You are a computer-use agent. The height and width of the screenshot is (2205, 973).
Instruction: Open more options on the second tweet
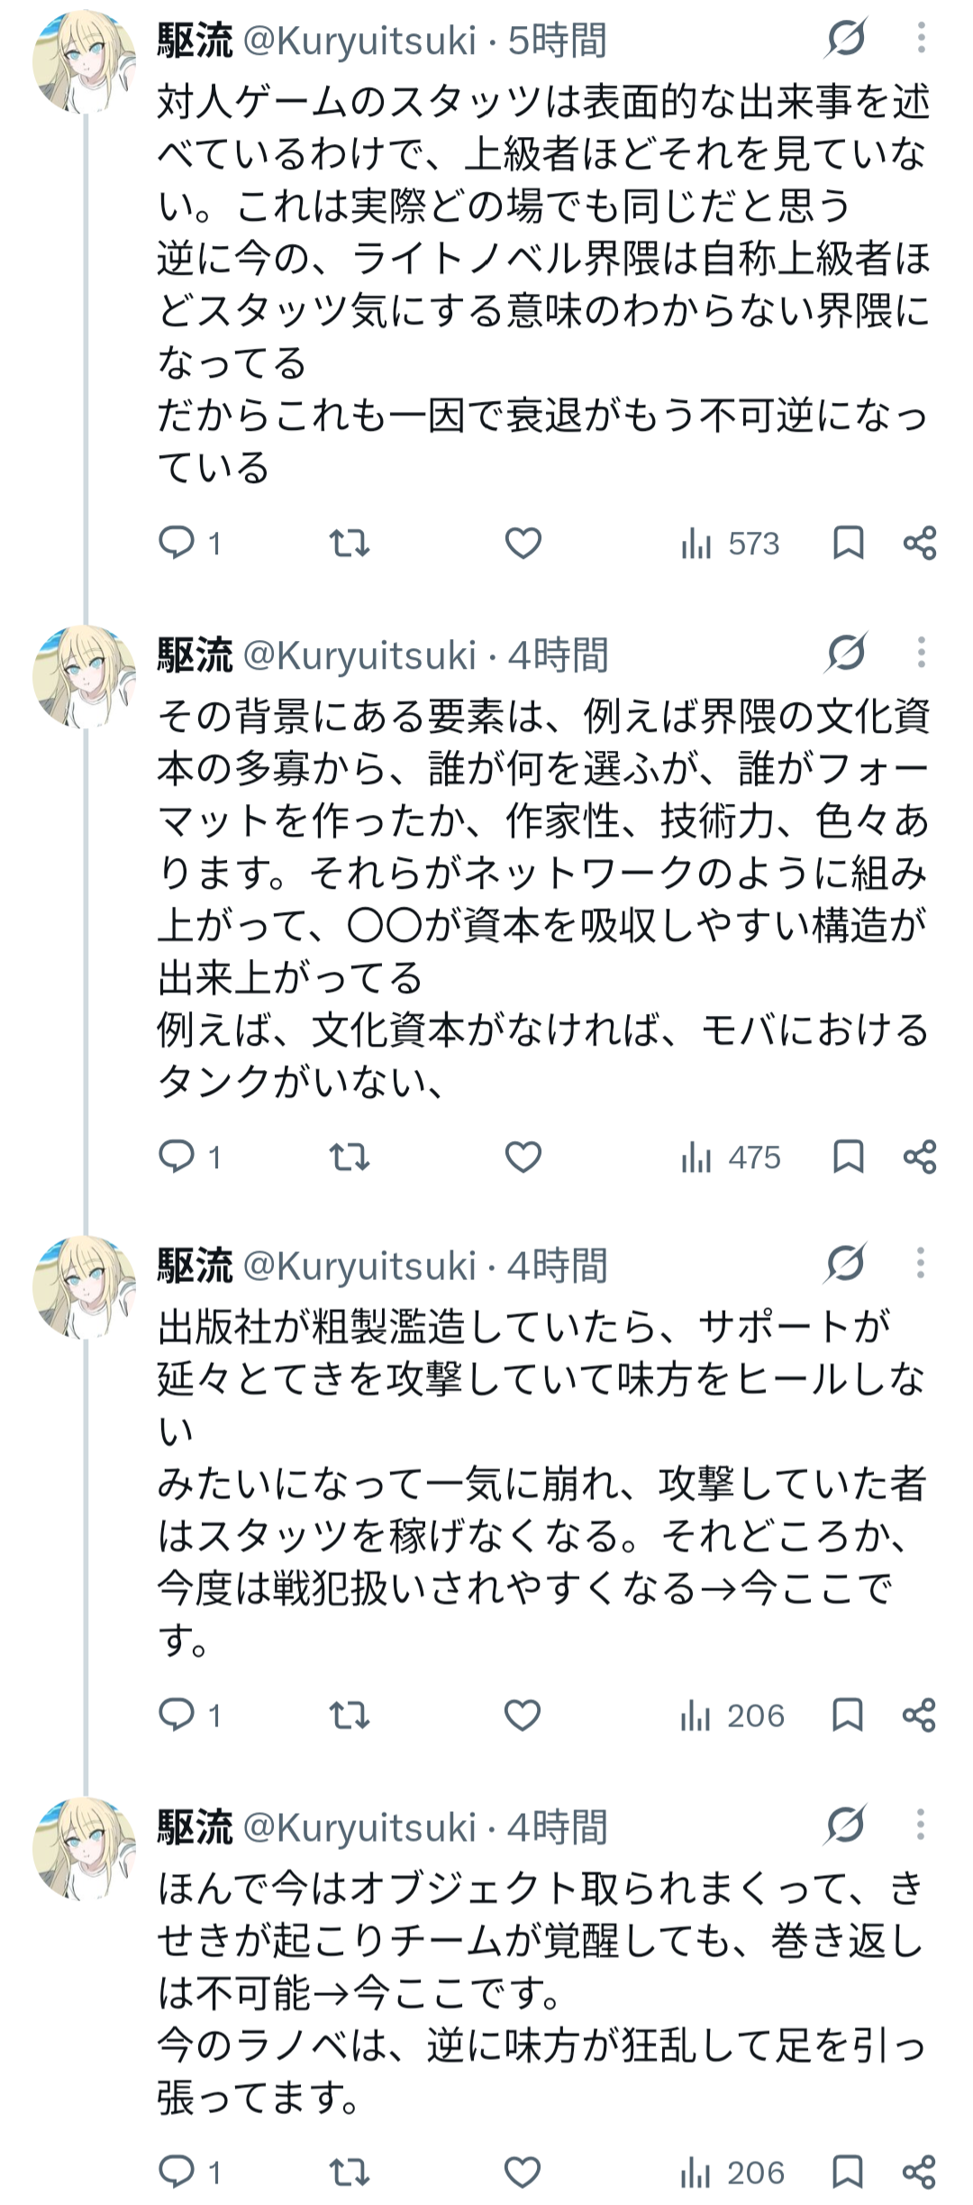point(921,653)
